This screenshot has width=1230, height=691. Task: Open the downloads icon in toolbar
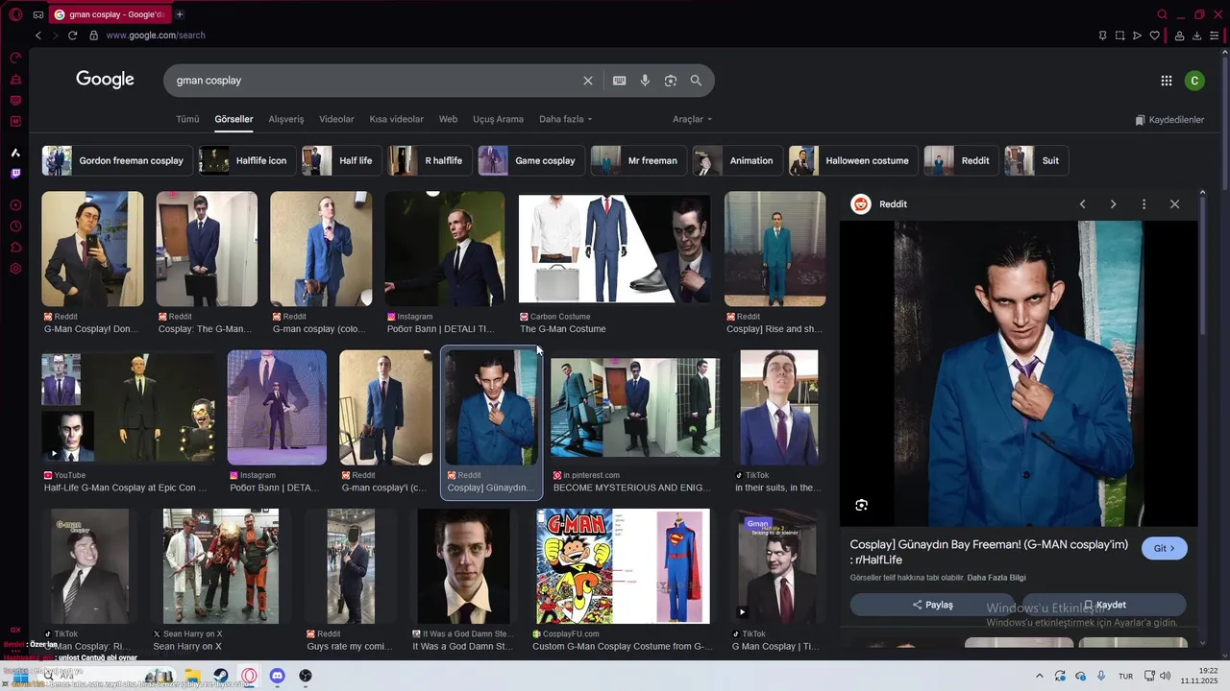click(x=1197, y=36)
